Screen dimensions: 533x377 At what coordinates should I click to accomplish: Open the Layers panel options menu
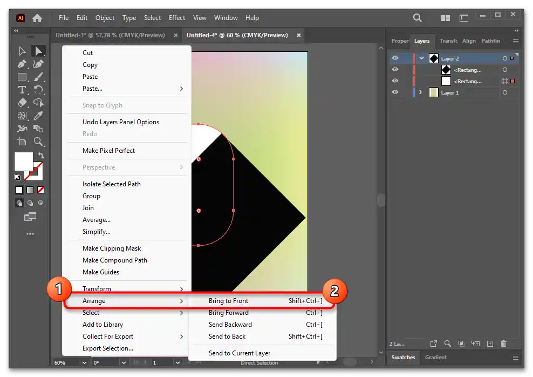pos(515,41)
